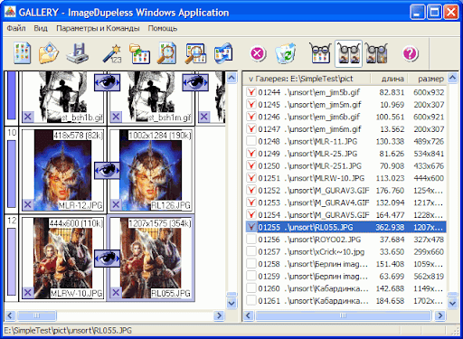Click the recycle bin toolbar icon
The height and width of the screenshot is (339, 463).
(x=286, y=53)
